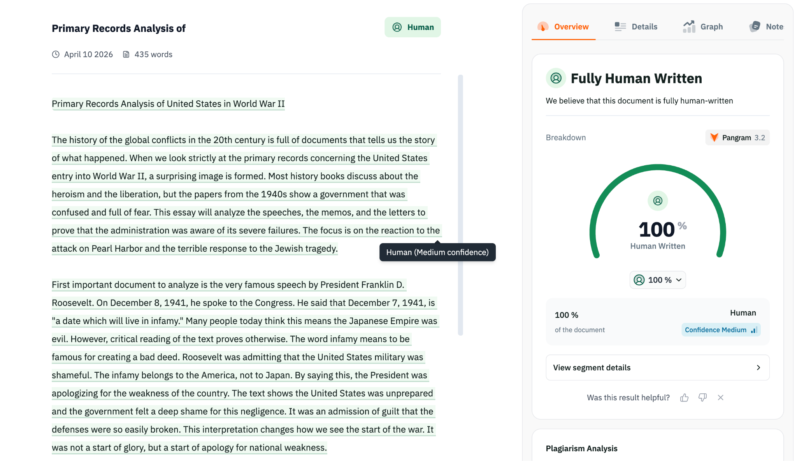Click the green Human label badge
The image size is (797, 461).
click(x=413, y=27)
